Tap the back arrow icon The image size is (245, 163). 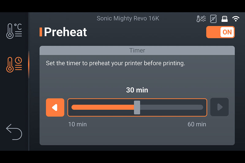[x=14, y=132]
